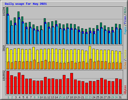Click the 1919932 KBytes axis value
Viewport: 128px width, 100px height.
pos(4,76)
